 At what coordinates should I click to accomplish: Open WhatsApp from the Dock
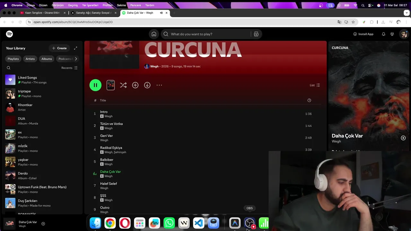pos(169,223)
